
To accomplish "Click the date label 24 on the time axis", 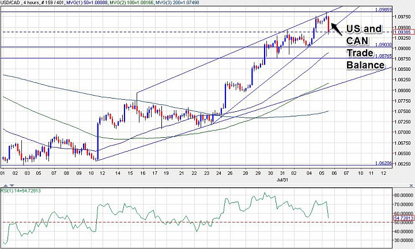I will point(218,173).
